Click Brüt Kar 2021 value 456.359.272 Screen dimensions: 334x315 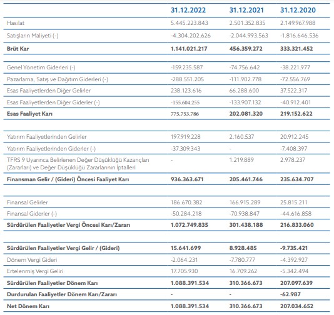(246, 49)
